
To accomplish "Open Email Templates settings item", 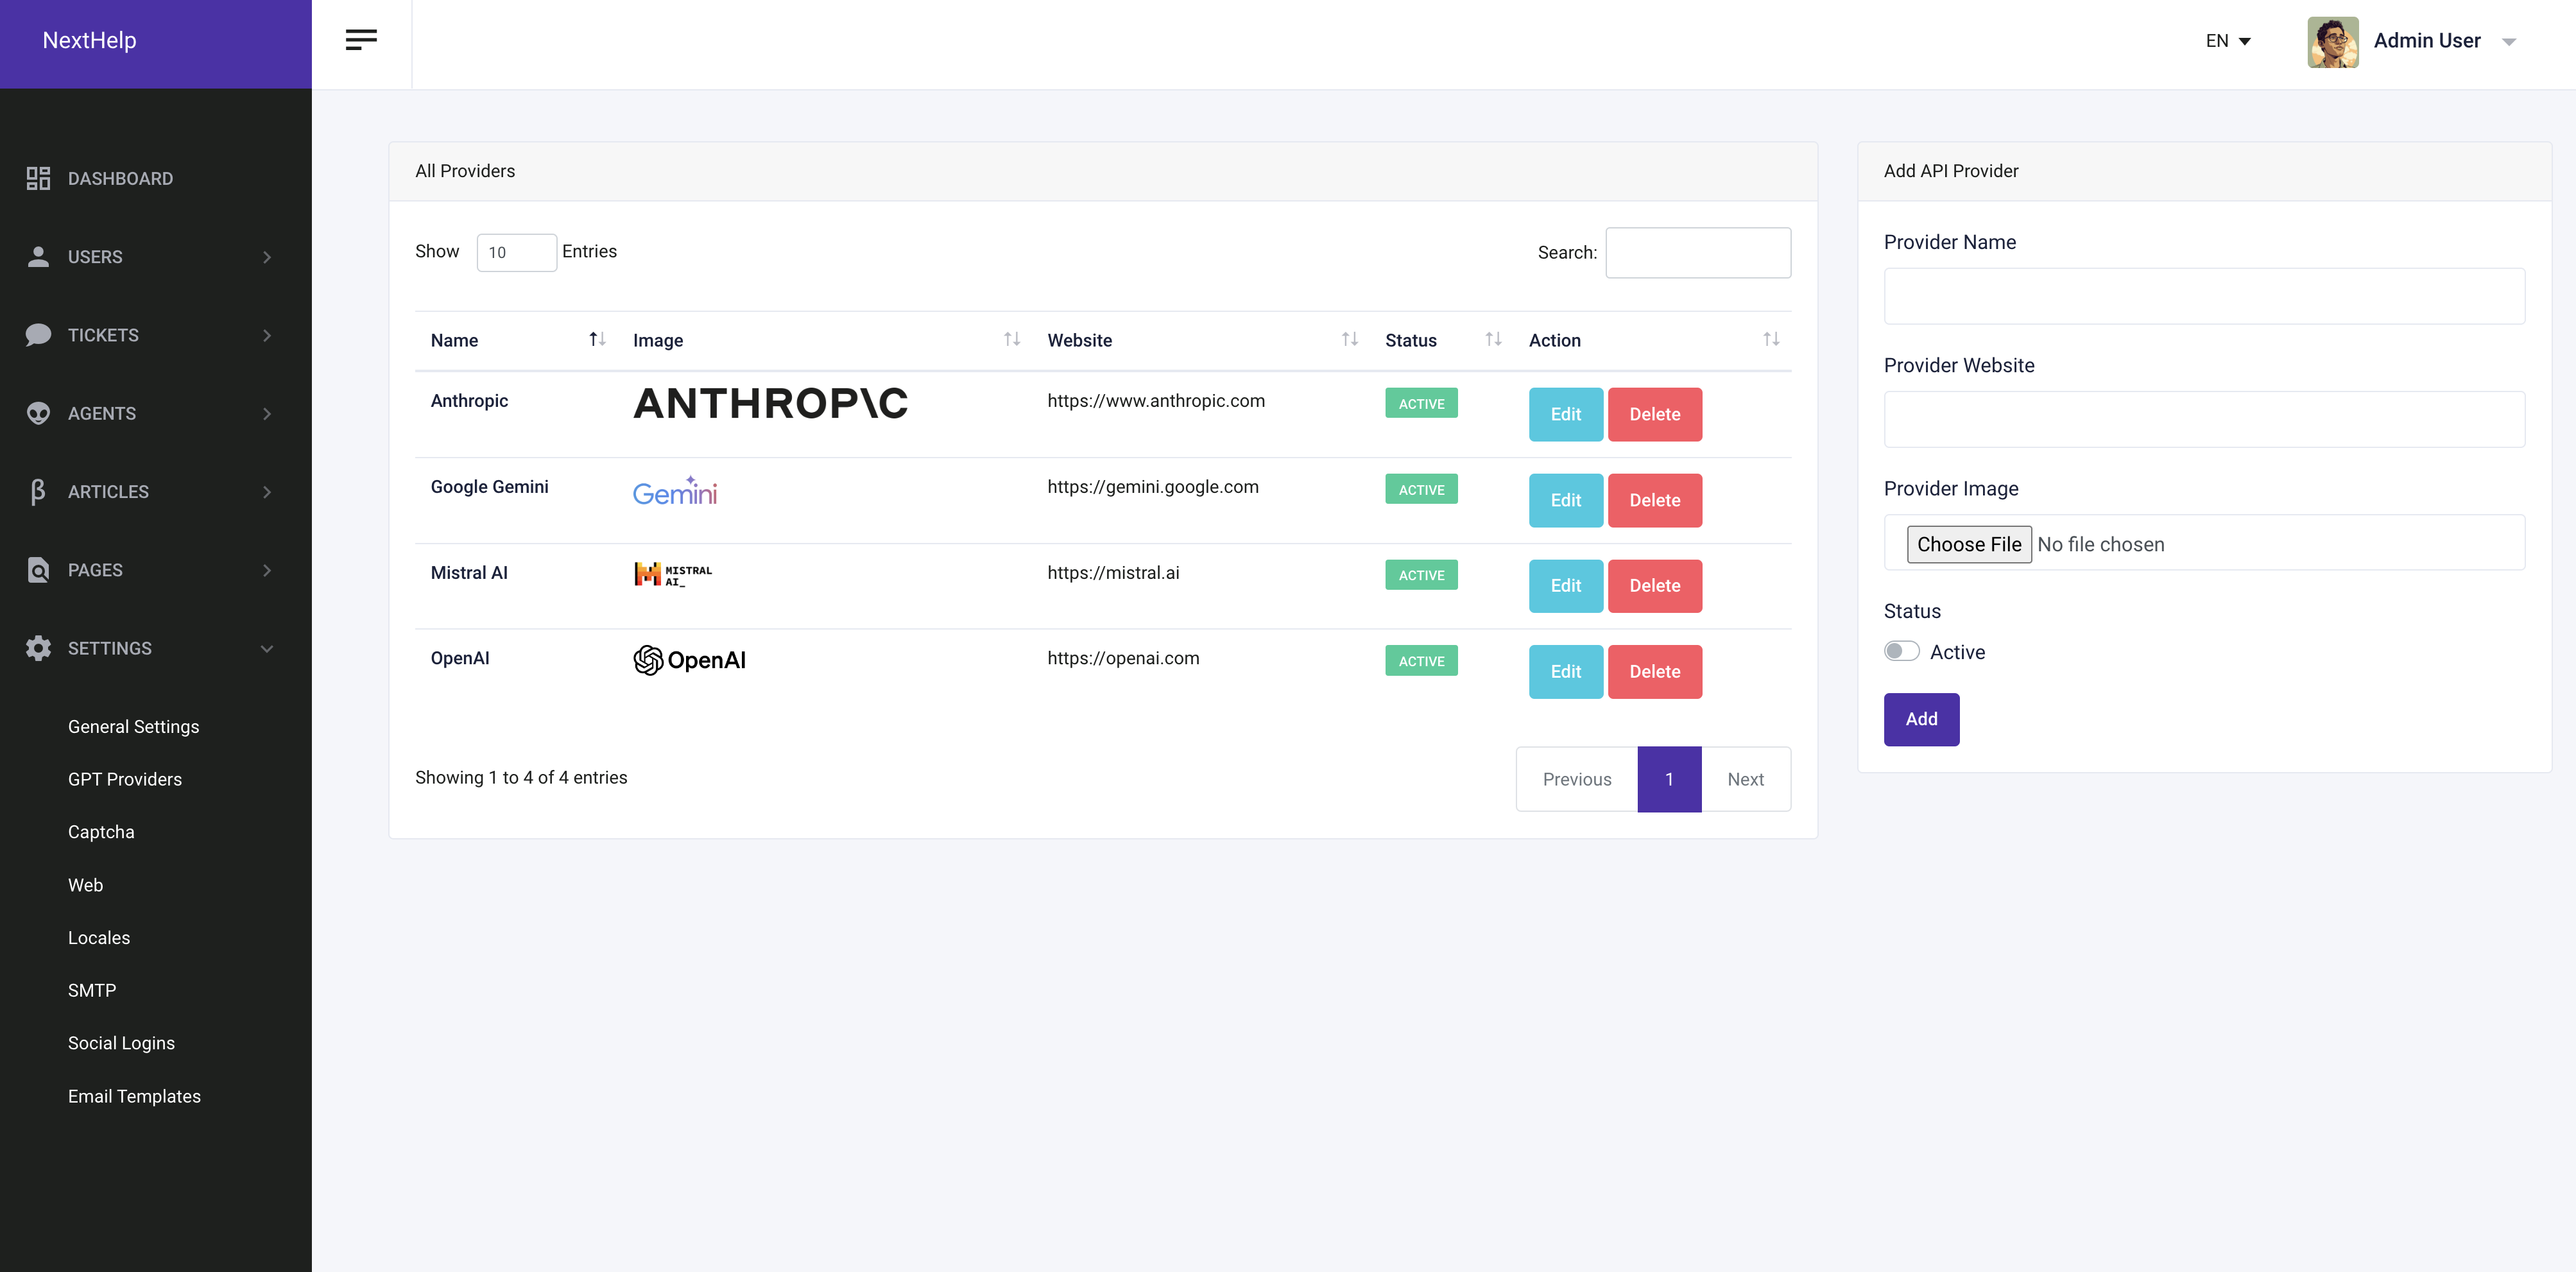I will [x=134, y=1096].
